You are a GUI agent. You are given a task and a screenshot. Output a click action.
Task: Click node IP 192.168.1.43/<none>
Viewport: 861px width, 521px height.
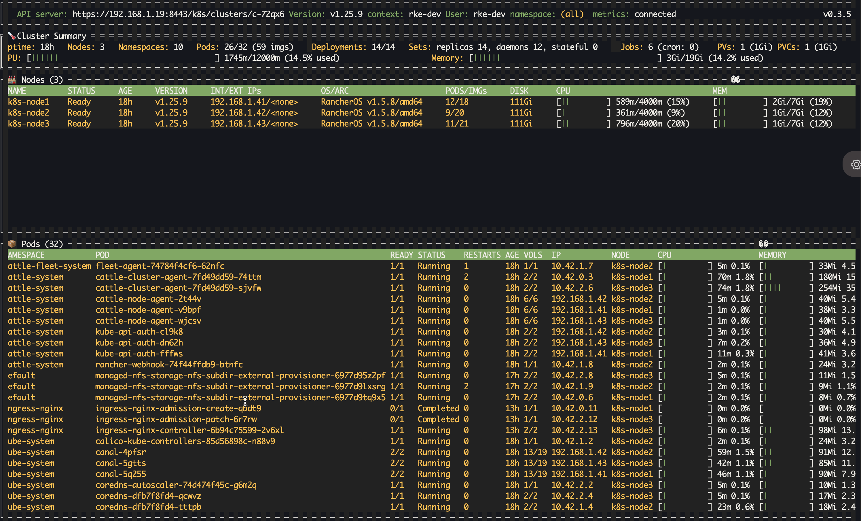[254, 124]
